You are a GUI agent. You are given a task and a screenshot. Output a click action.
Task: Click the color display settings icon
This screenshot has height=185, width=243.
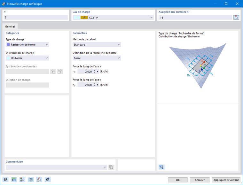[x=22, y=180]
